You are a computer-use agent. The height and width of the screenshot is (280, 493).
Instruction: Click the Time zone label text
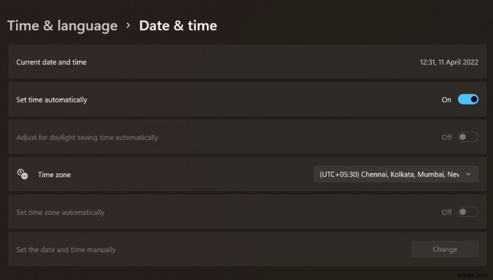coord(54,175)
